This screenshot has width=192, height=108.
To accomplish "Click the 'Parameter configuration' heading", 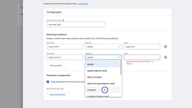I will 58,75.
